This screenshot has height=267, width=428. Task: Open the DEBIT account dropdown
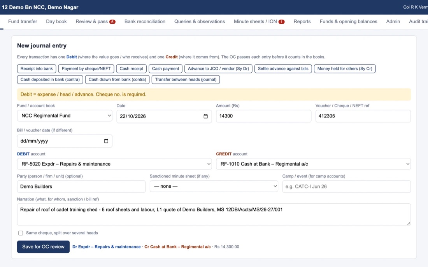pos(114,164)
